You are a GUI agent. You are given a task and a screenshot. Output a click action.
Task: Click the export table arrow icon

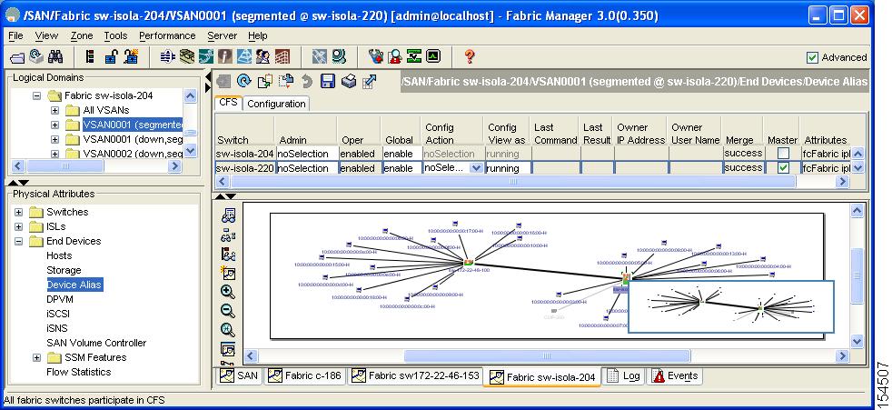[x=370, y=82]
